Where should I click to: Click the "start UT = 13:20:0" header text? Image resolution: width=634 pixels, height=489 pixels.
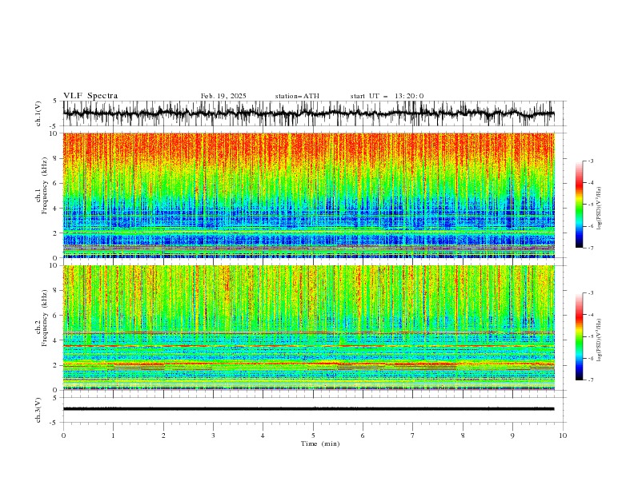(387, 96)
